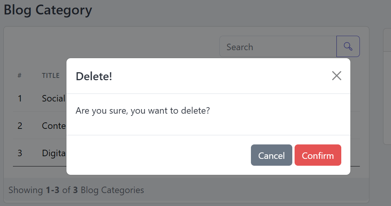
Task: Confirm the deletion with the red button
Action: [318, 155]
